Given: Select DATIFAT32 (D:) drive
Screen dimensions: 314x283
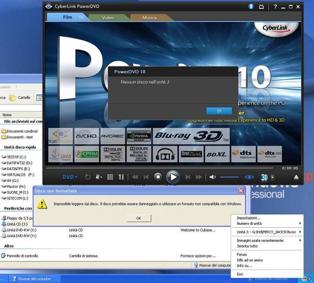Looking at the screenshot, I should coord(17,163).
